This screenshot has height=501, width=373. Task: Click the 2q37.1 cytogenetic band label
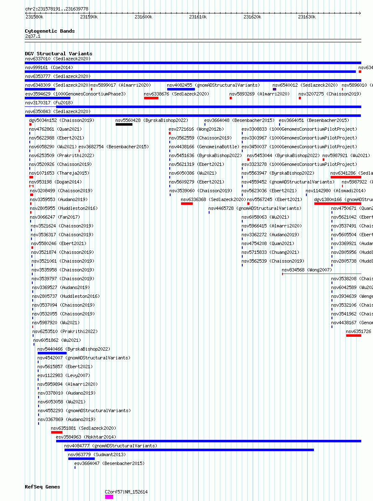(33, 36)
